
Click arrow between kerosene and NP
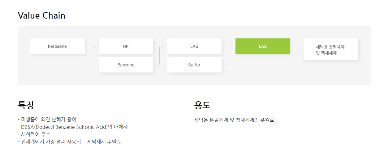click(92, 47)
